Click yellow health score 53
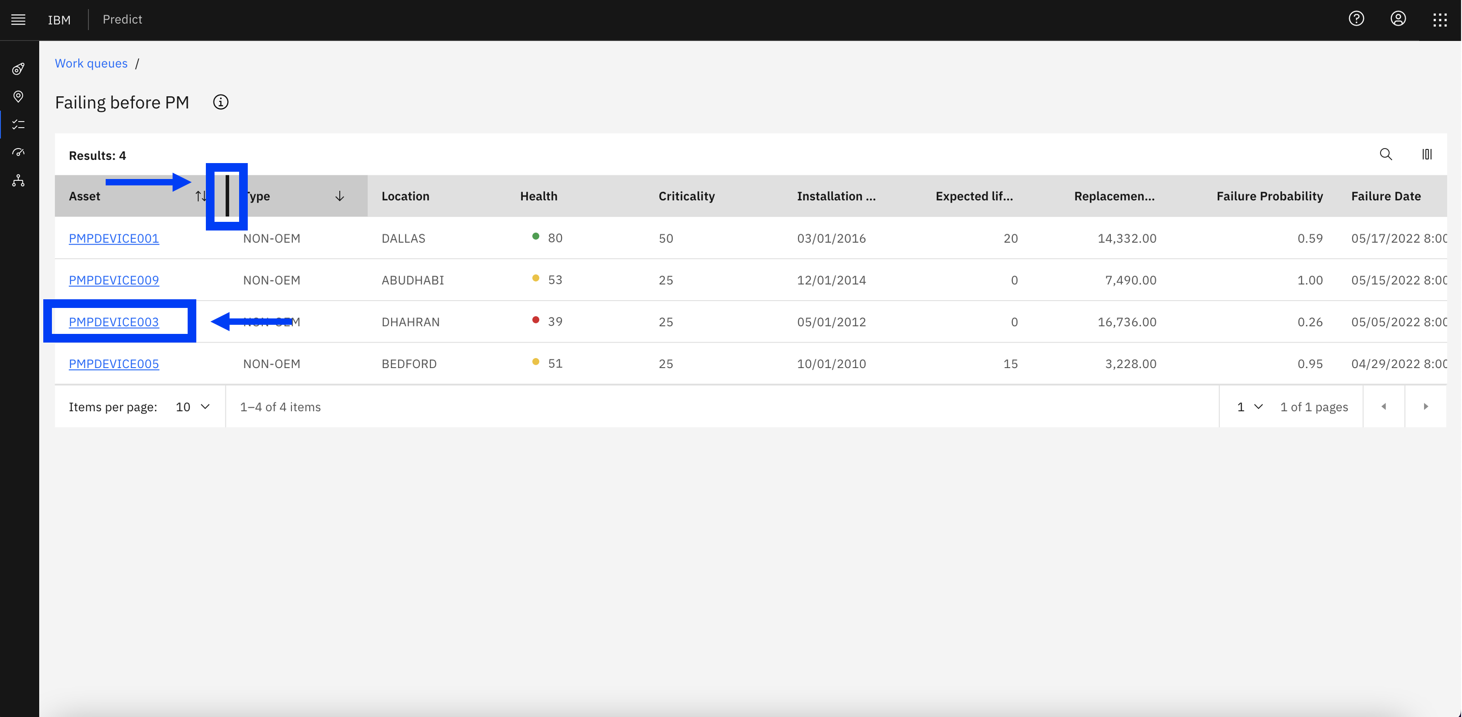Viewport: 1462px width, 717px height. pos(548,280)
